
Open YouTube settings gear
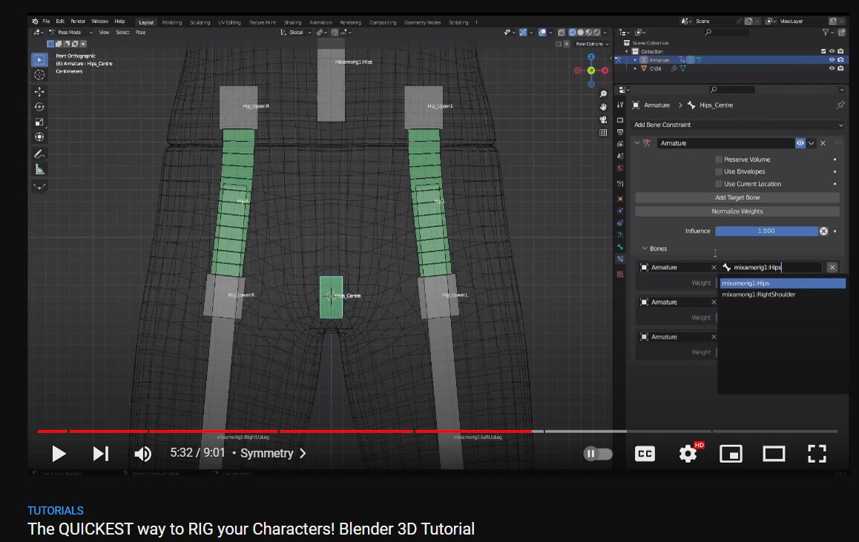pos(688,453)
